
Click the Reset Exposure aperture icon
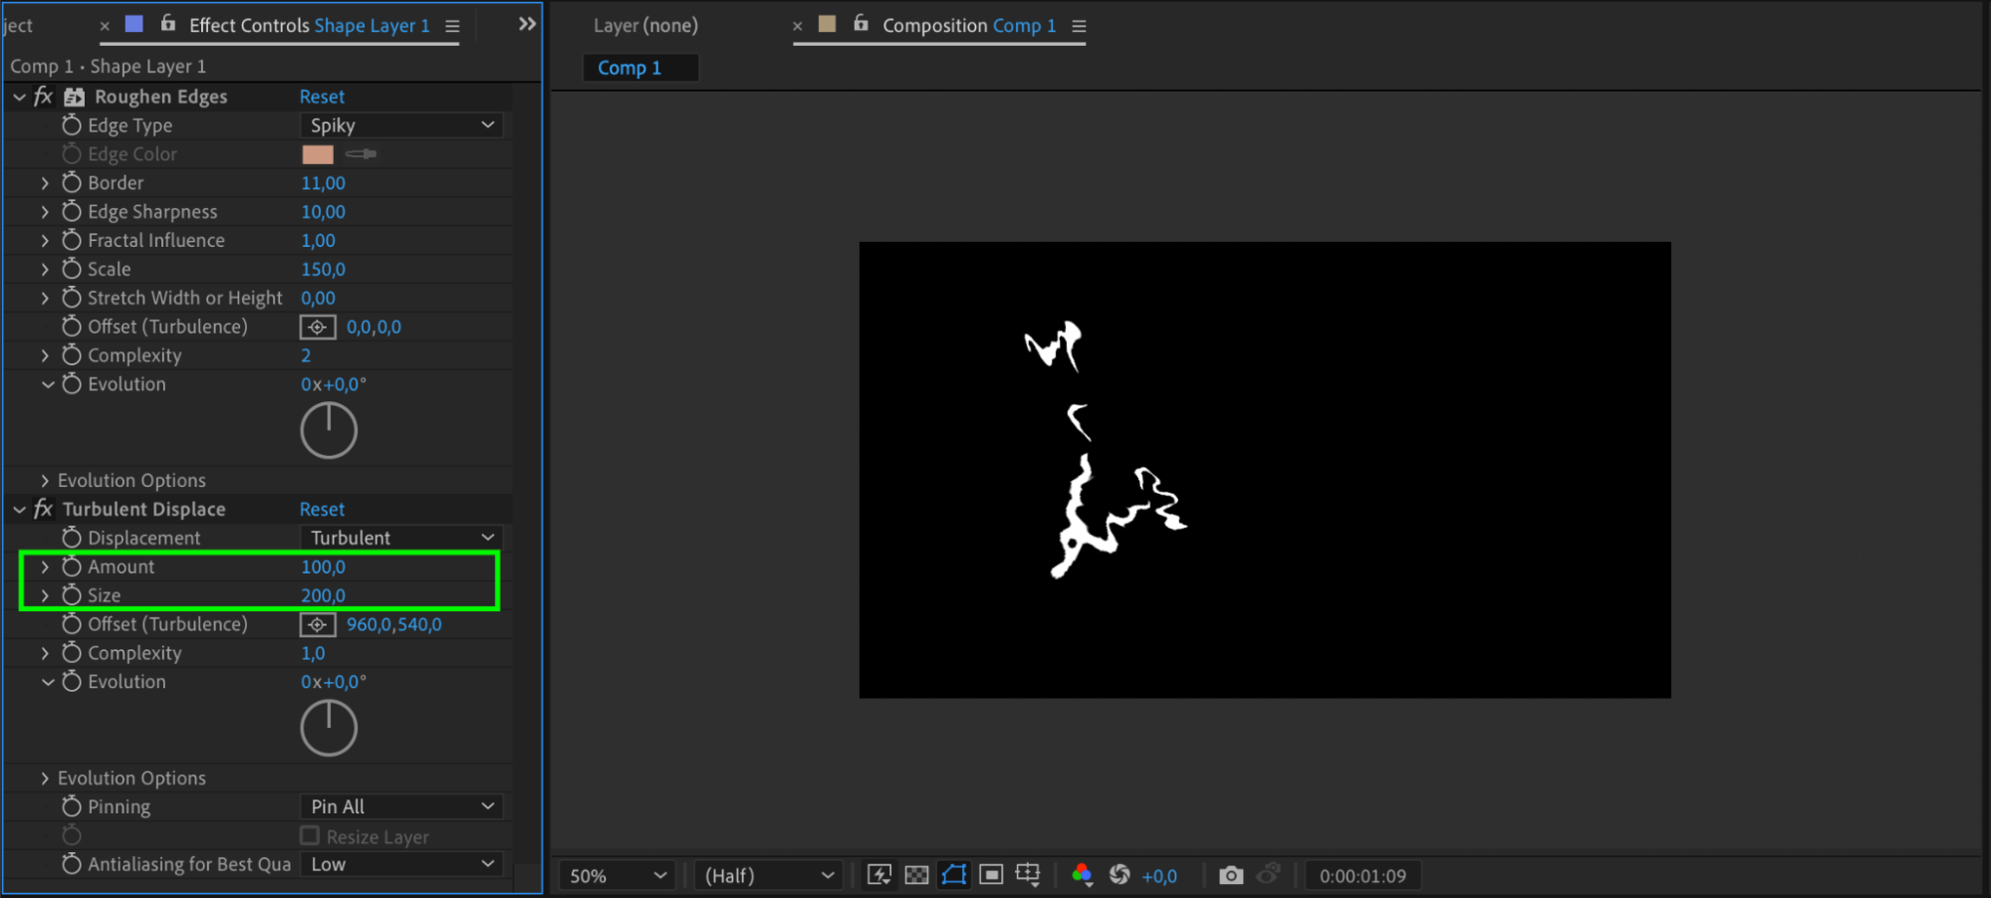click(x=1120, y=875)
